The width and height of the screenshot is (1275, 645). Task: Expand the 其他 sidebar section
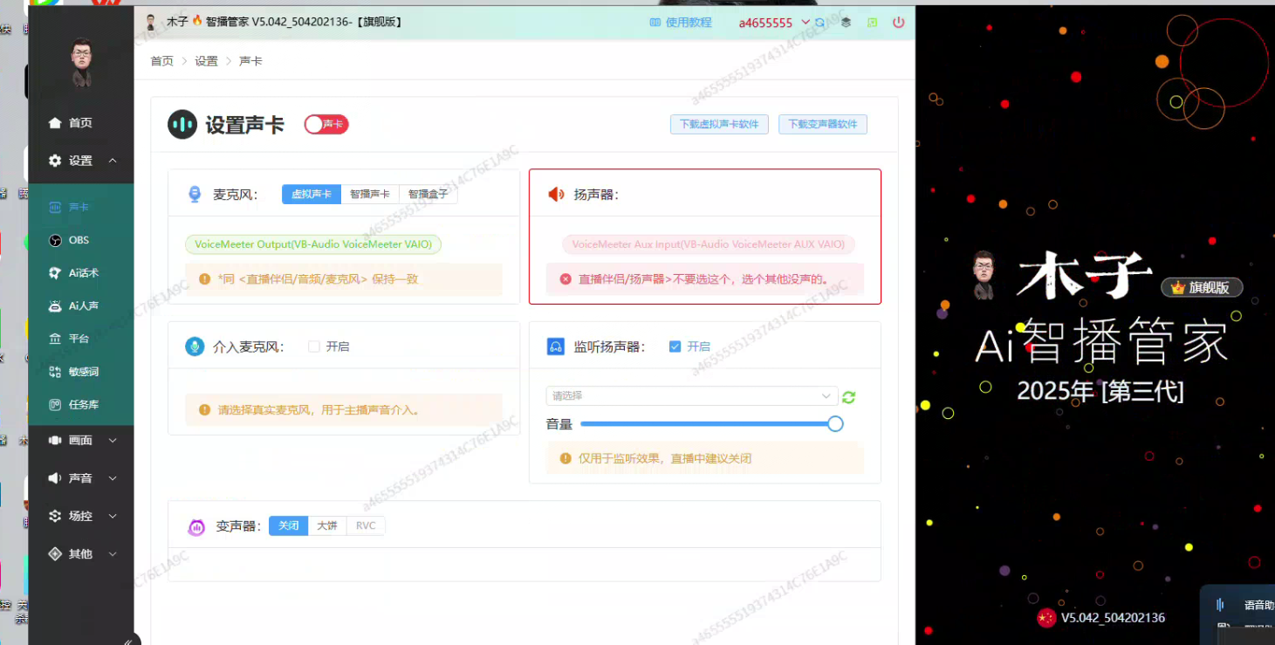click(113, 554)
